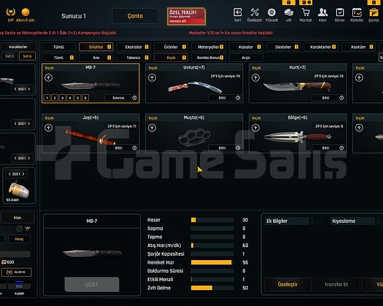Click the previous Stil arrow on the first weapon slot
383x306 pixels.
(x=15, y=89)
